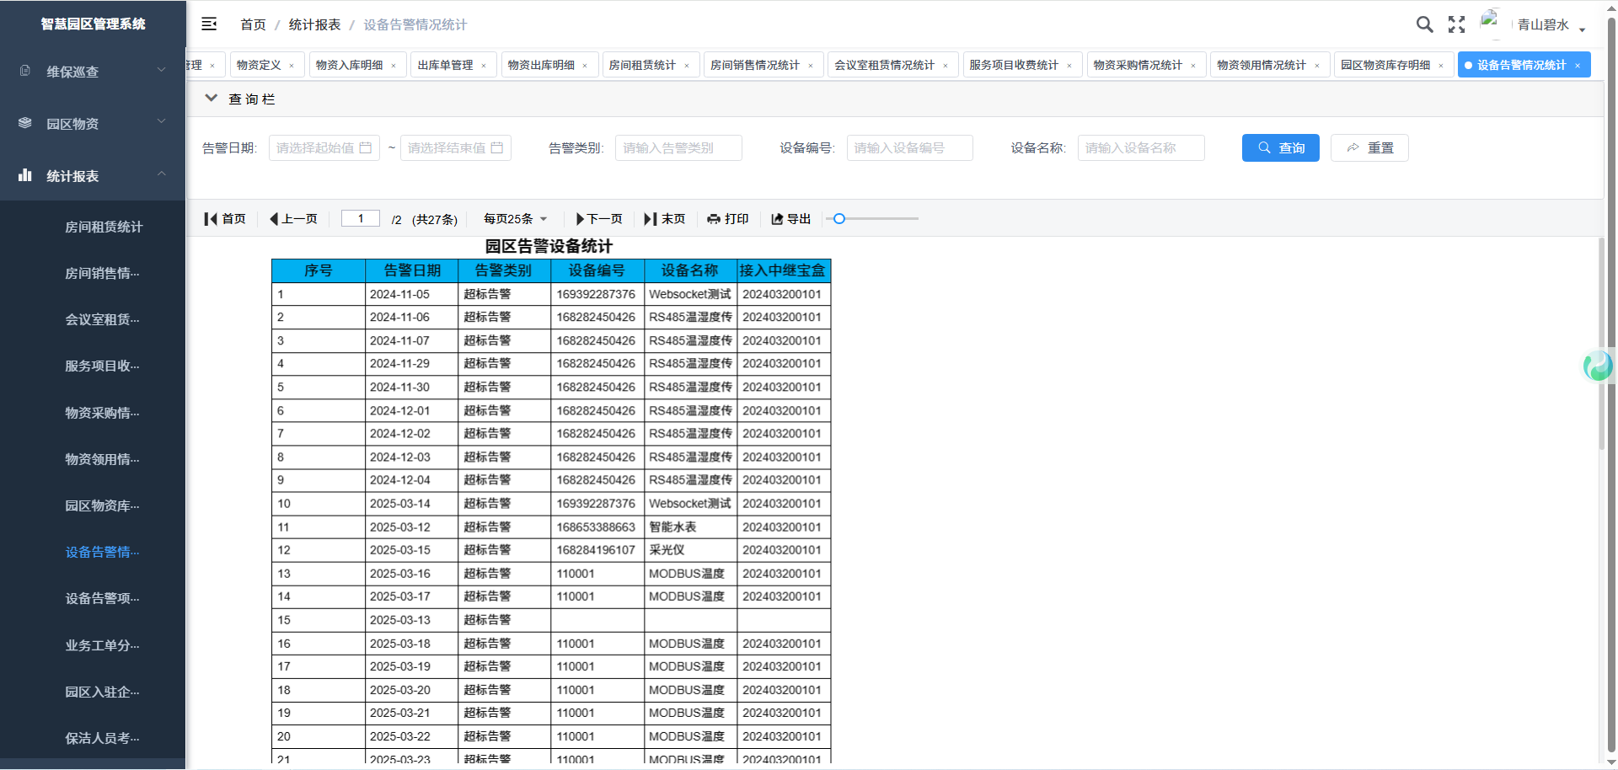Open the 每页25条 page size dropdown
The image size is (1618, 770).
(515, 219)
